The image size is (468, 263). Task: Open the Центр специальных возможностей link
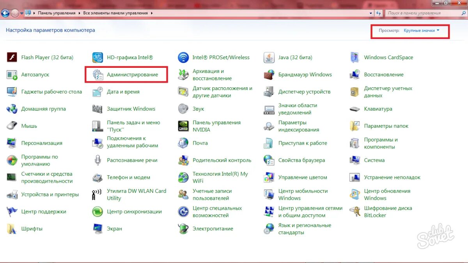click(x=217, y=212)
